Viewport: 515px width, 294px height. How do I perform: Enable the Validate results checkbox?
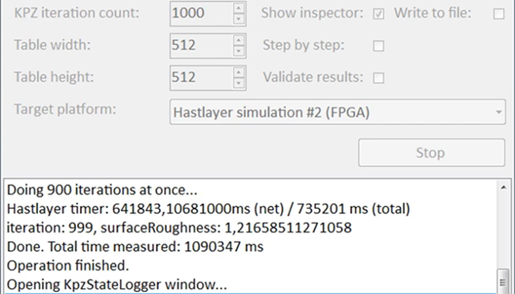pos(378,78)
